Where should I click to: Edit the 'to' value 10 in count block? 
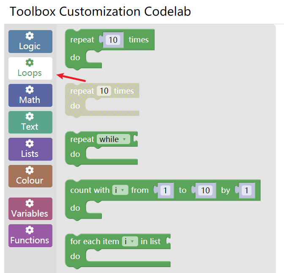(205, 190)
